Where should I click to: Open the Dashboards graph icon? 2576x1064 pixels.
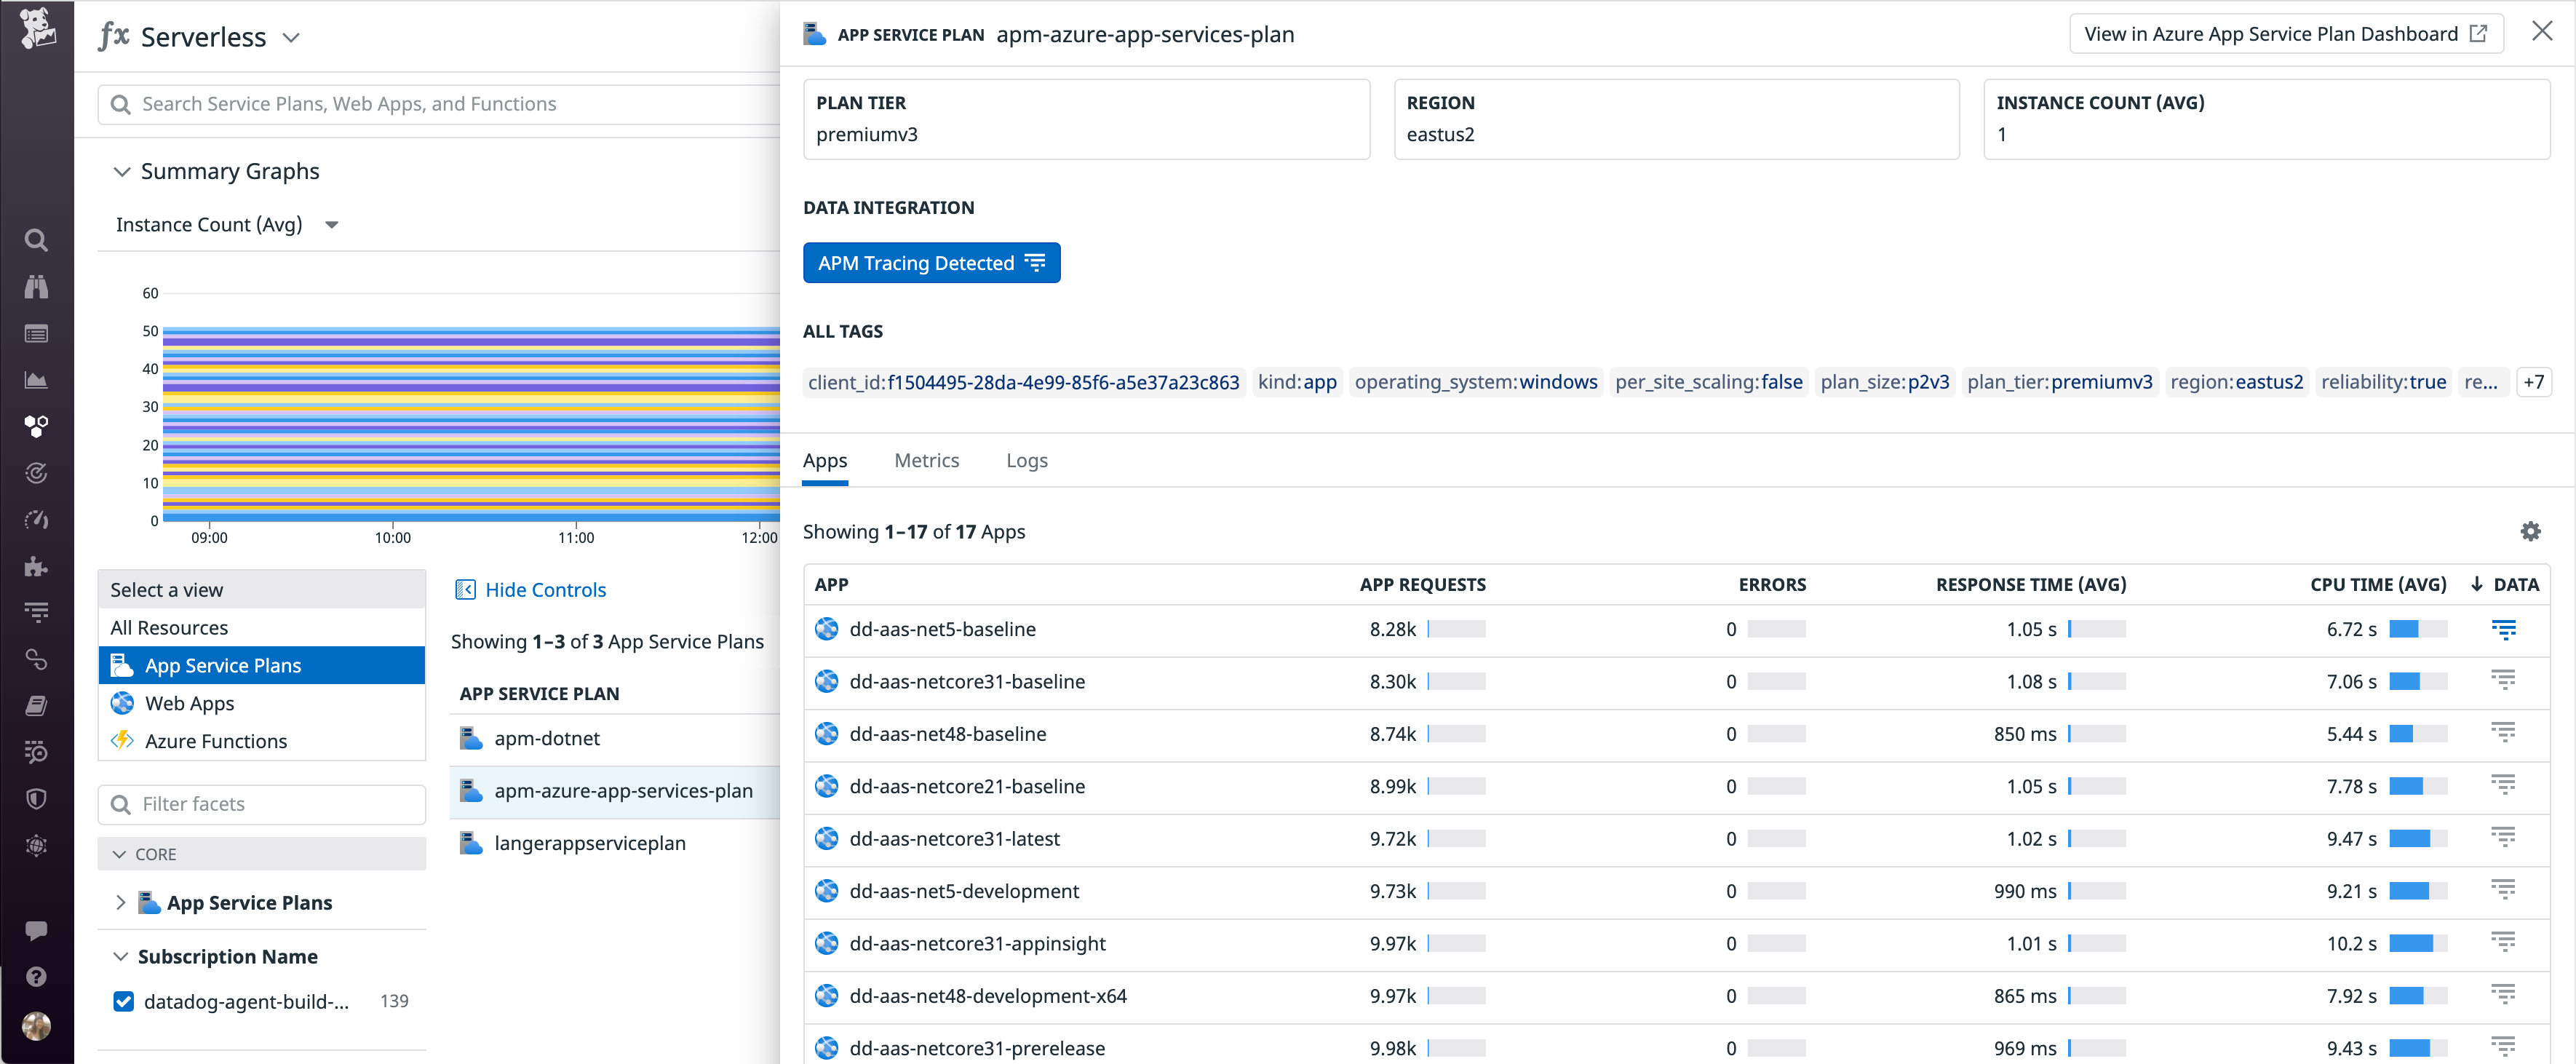(36, 380)
